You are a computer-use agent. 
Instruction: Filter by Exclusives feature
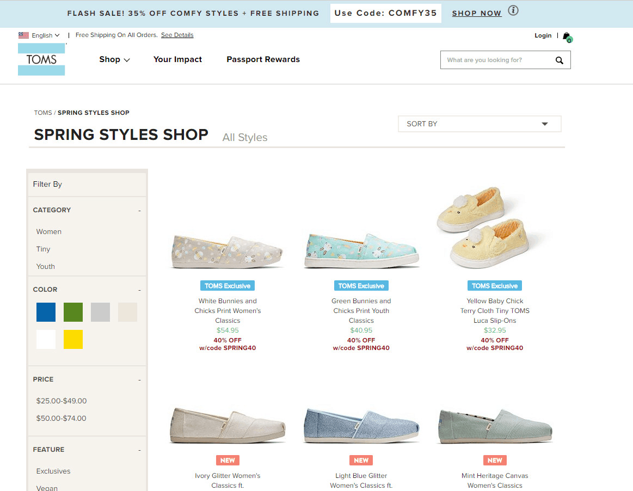pos(53,471)
